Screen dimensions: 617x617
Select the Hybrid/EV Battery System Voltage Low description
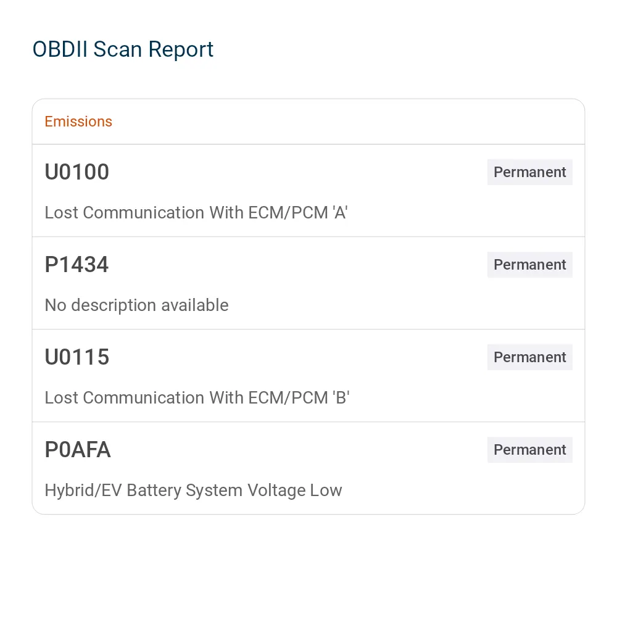pyautogui.click(x=193, y=491)
